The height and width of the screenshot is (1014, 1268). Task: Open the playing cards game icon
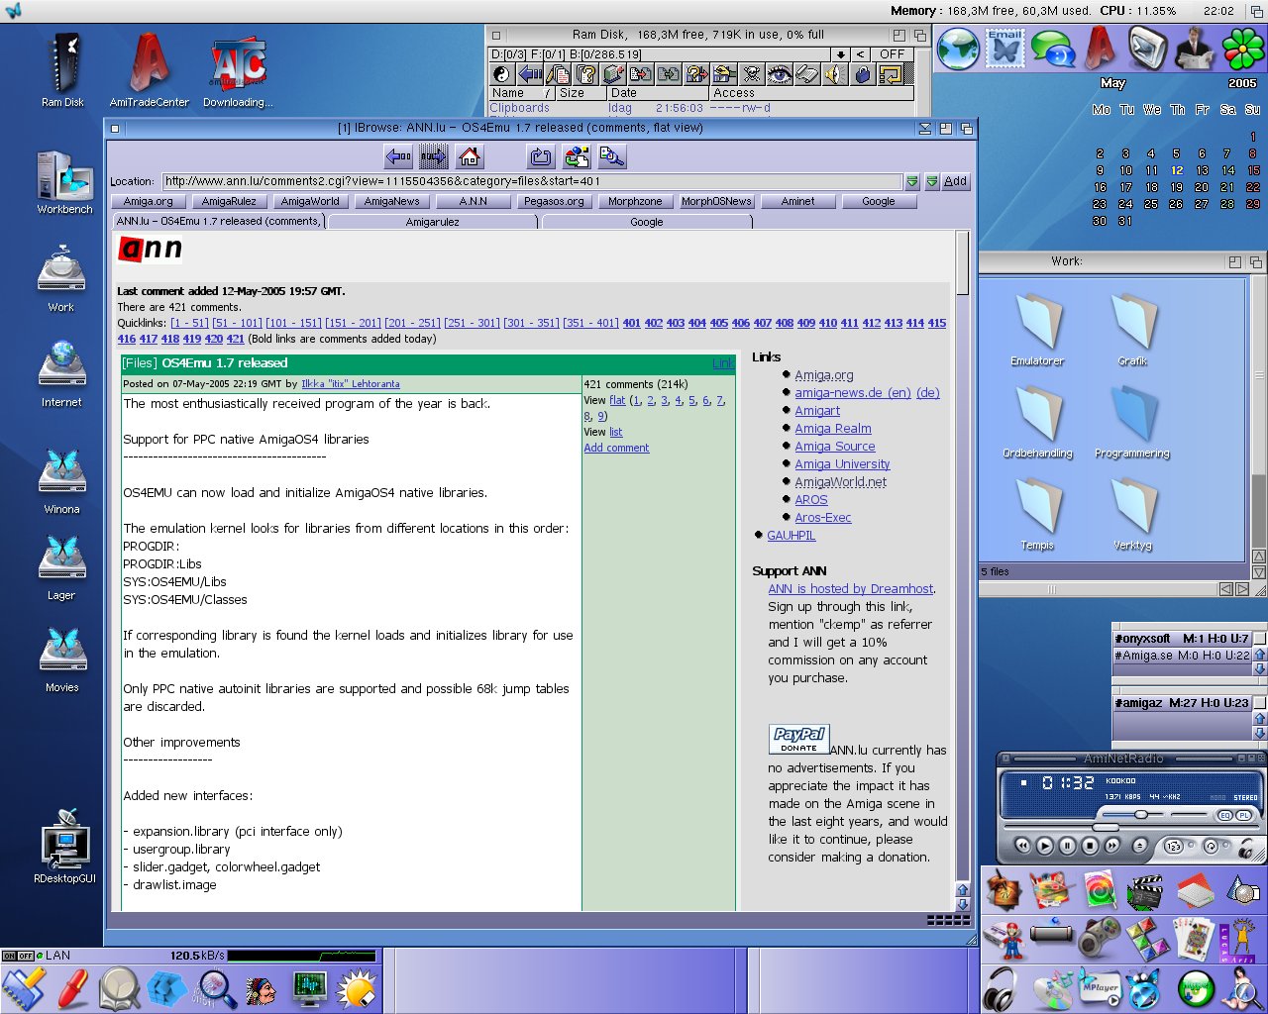point(1194,939)
